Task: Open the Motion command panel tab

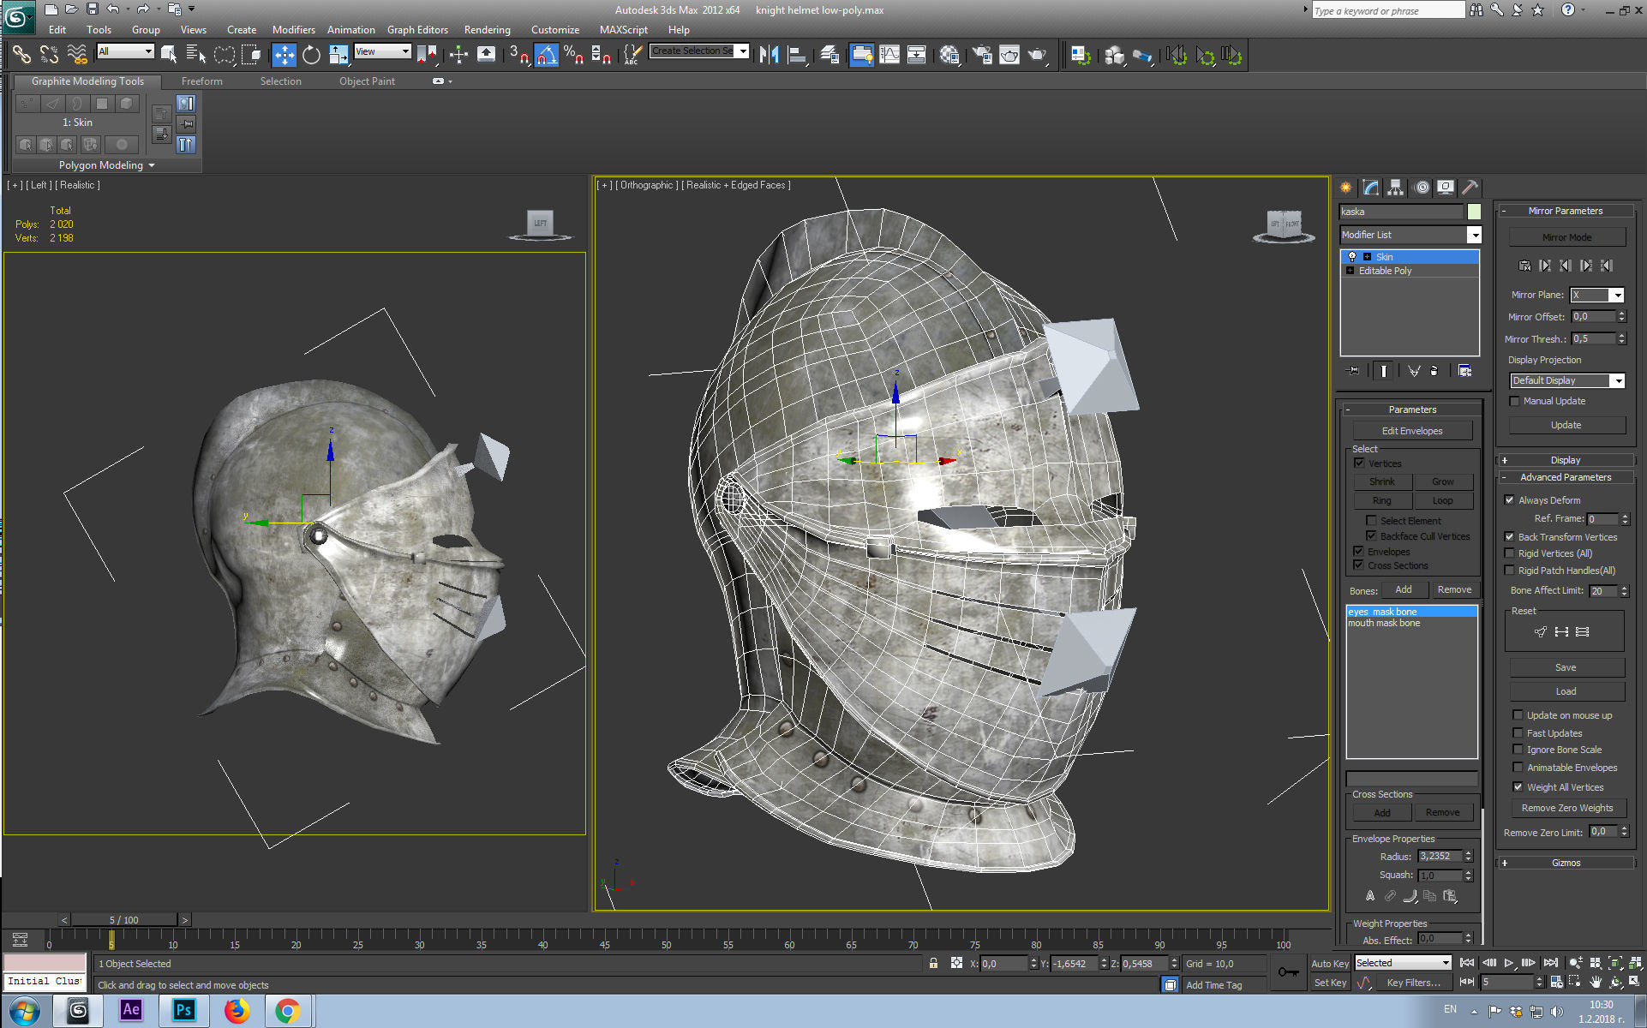Action: point(1422,187)
